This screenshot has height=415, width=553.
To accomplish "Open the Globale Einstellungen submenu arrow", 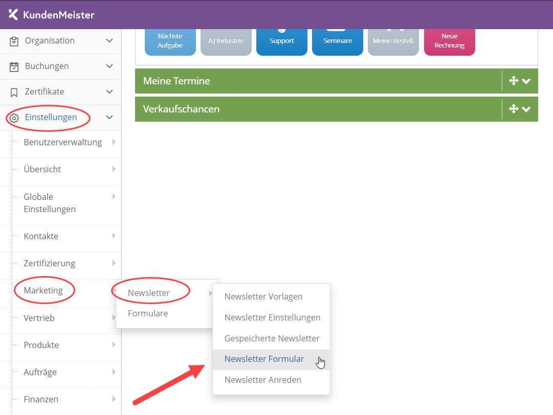I will click(114, 196).
